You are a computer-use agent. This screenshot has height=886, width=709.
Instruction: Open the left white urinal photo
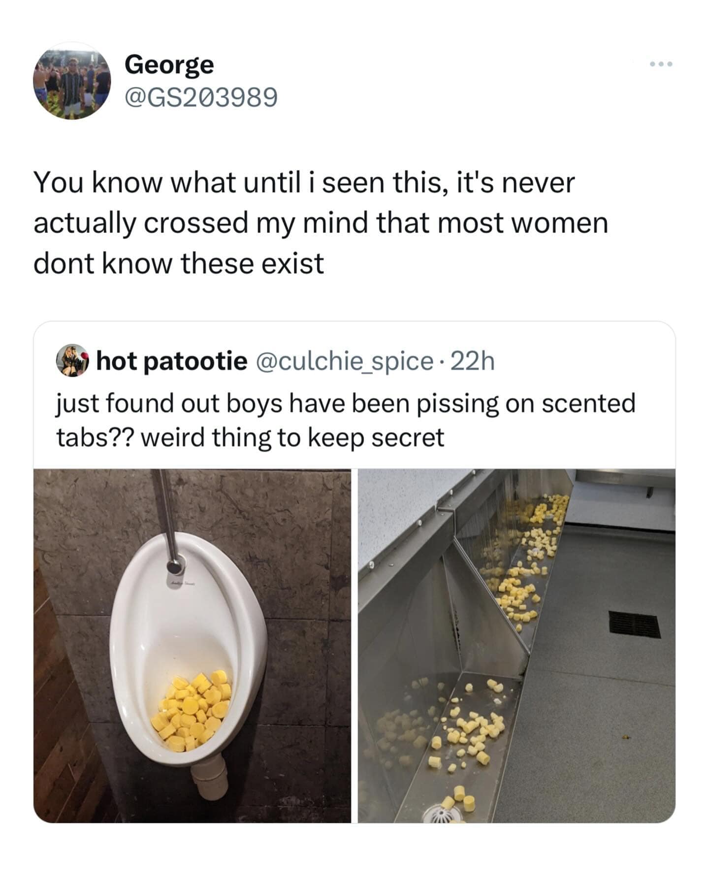(192, 645)
